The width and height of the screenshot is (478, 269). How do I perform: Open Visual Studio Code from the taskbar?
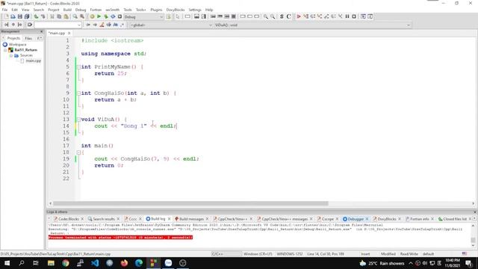pos(95,263)
